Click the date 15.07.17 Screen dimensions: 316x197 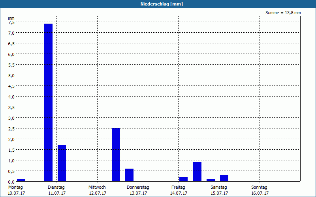coord(220,193)
